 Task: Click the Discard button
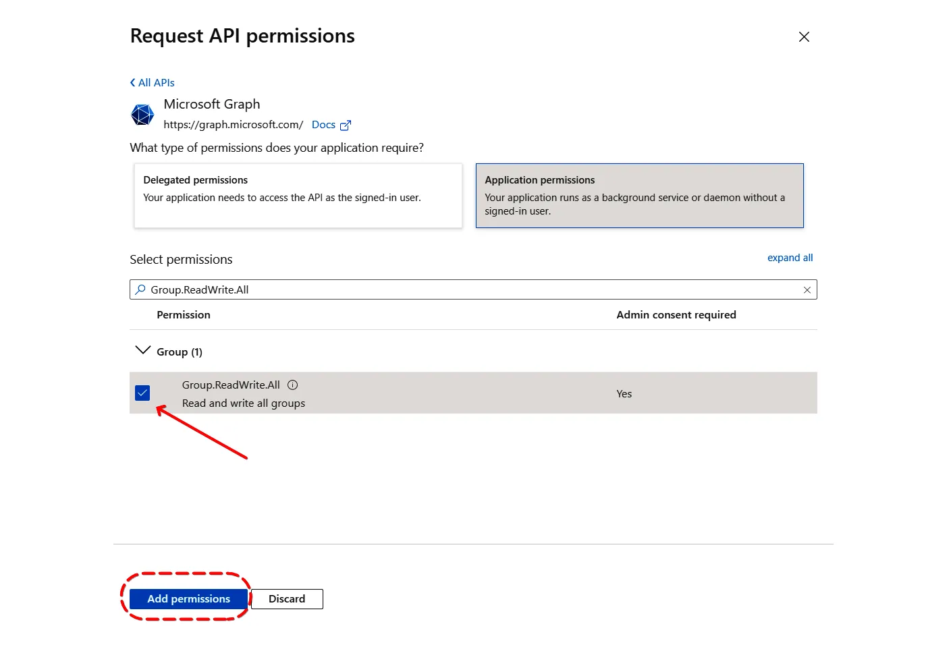click(x=287, y=599)
